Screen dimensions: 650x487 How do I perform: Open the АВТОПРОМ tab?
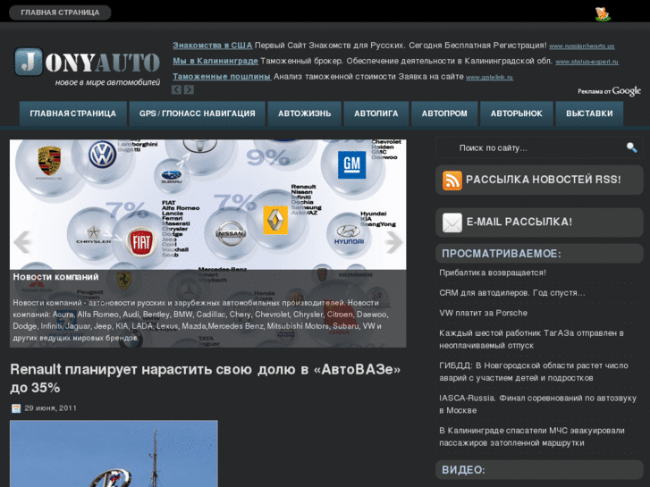pyautogui.click(x=444, y=113)
